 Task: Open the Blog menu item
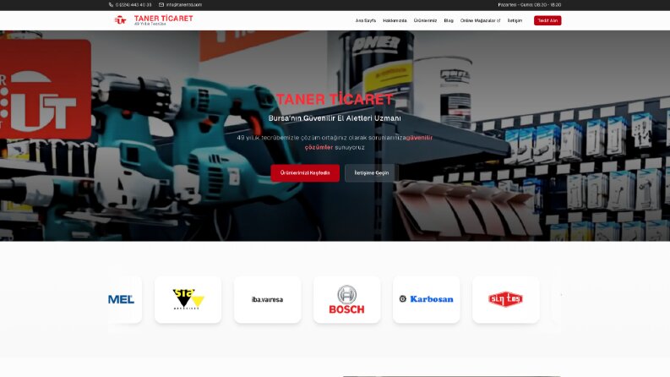(449, 20)
